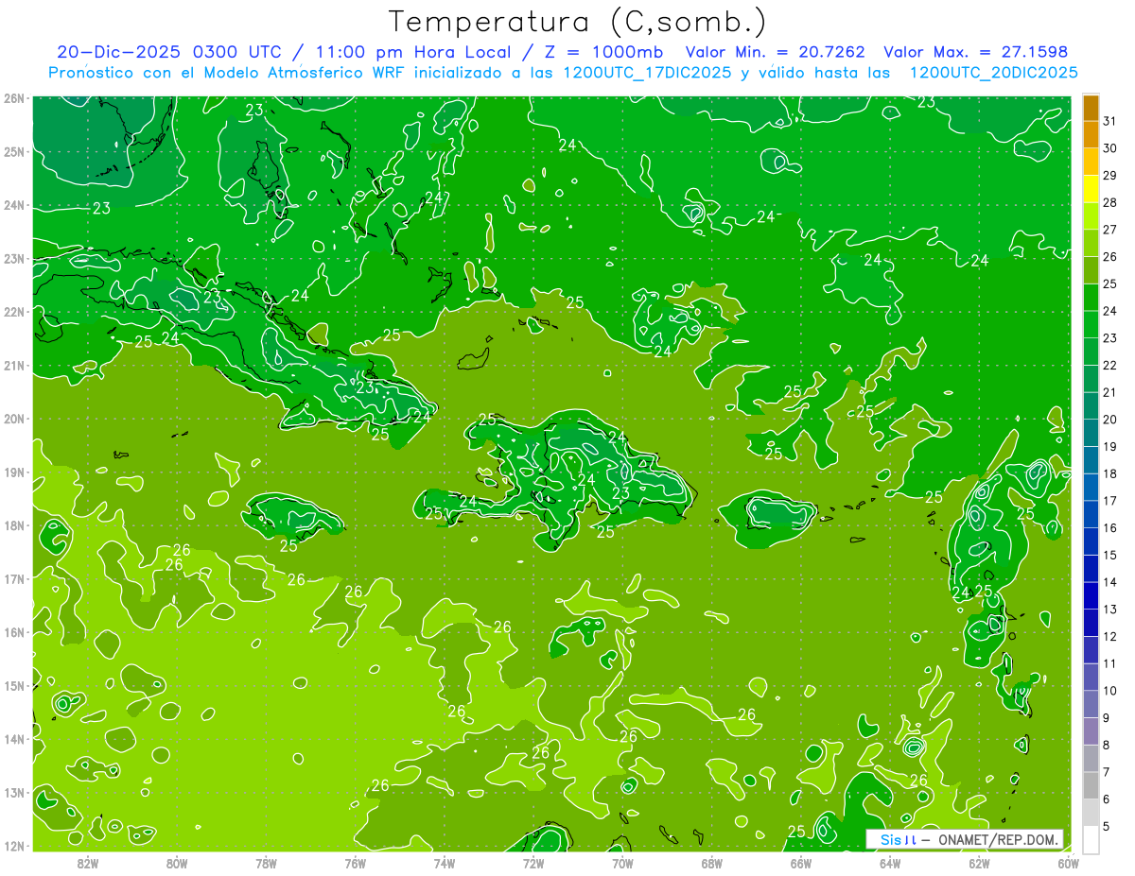Click the legend scale label '10'
This screenshot has height=876, width=1135.
tap(1109, 691)
